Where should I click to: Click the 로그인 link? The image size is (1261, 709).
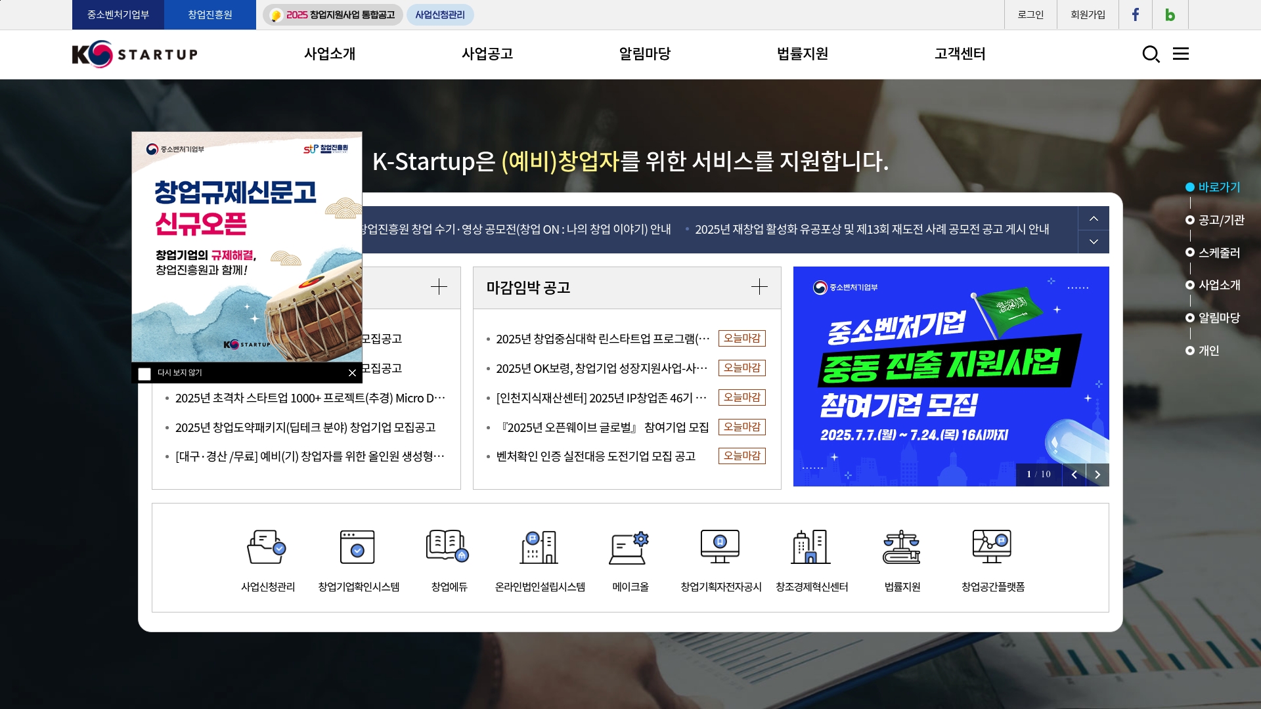[1030, 14]
